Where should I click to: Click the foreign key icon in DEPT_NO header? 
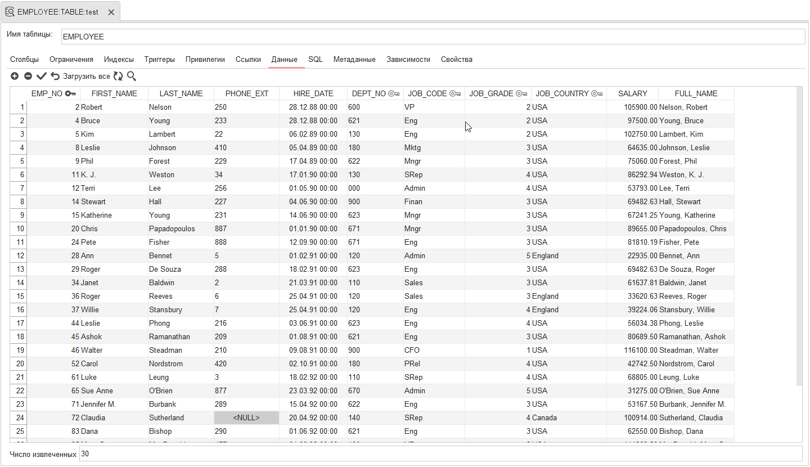point(394,93)
